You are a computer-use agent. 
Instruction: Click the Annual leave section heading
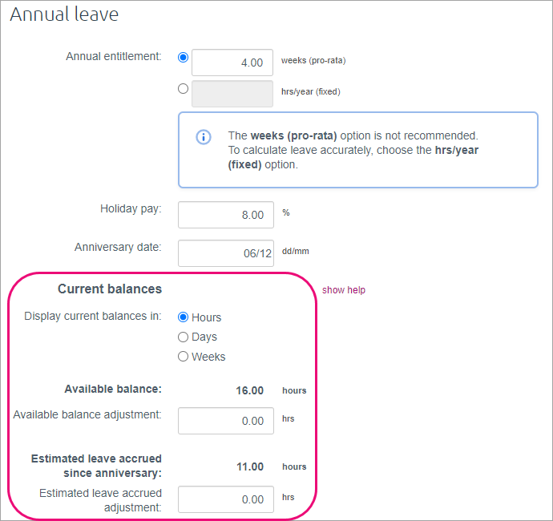tap(64, 14)
